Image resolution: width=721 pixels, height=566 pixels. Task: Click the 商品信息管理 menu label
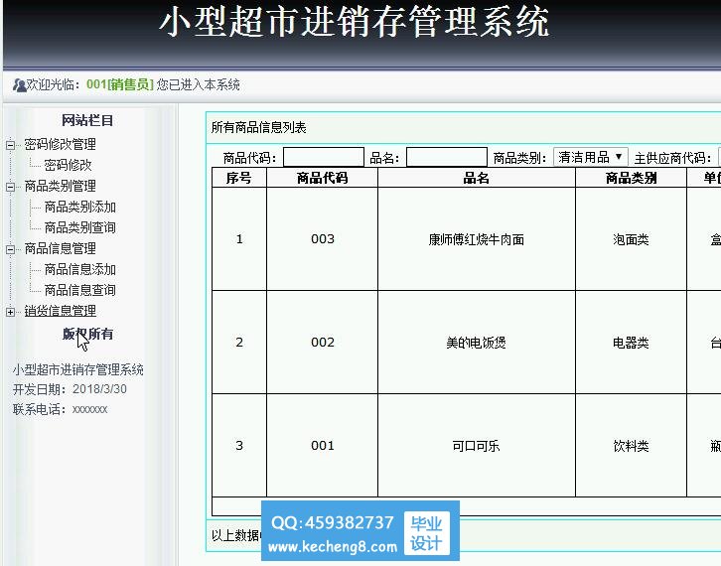[x=61, y=249]
